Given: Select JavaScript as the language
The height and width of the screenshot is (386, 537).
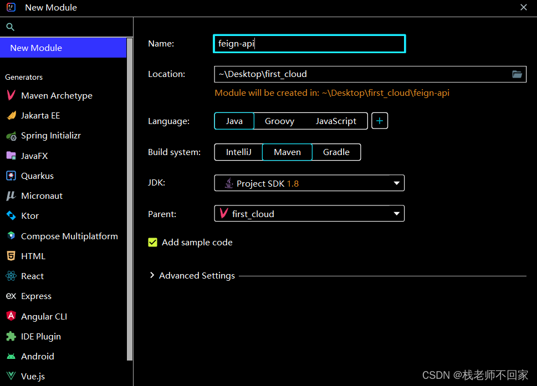Looking at the screenshot, I should [x=336, y=121].
